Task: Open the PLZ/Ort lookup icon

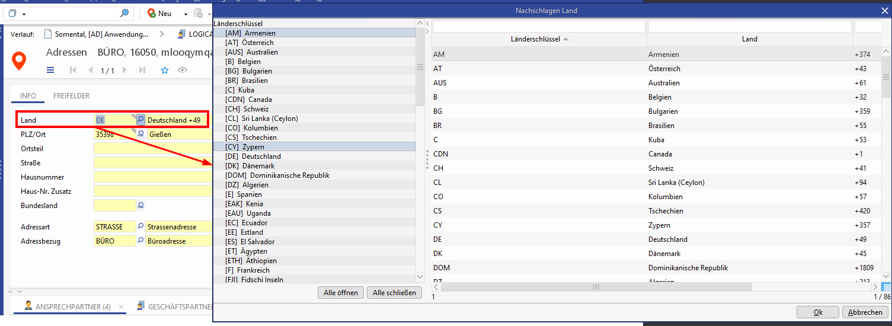Action: pos(141,134)
